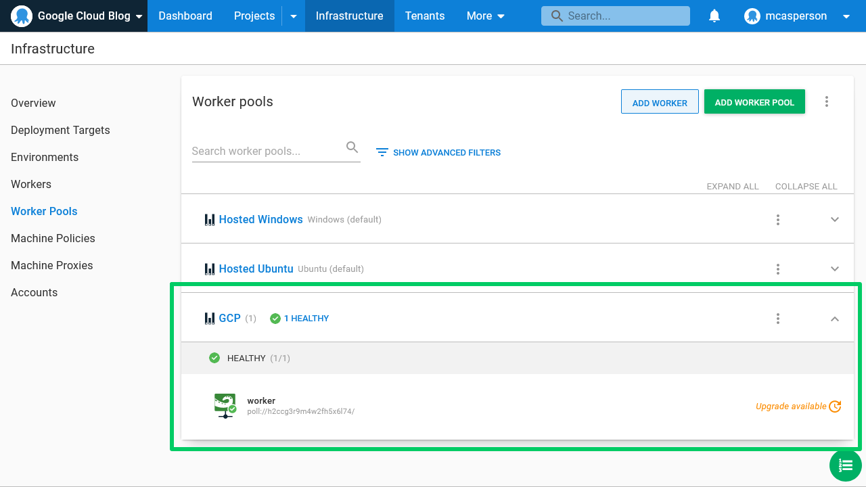The image size is (866, 487).
Task: Open Machine Policies from the sidebar
Action: (x=53, y=238)
